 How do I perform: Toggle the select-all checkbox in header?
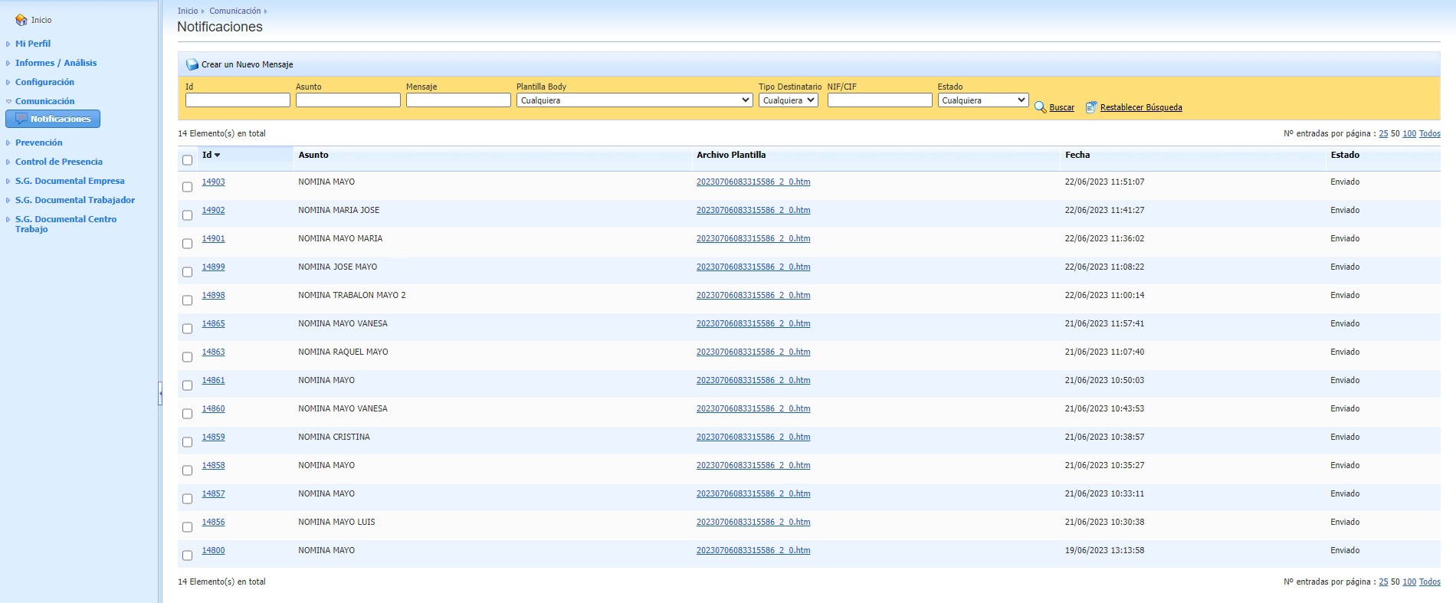(187, 160)
